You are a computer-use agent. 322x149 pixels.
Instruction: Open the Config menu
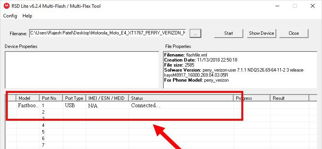[10, 16]
